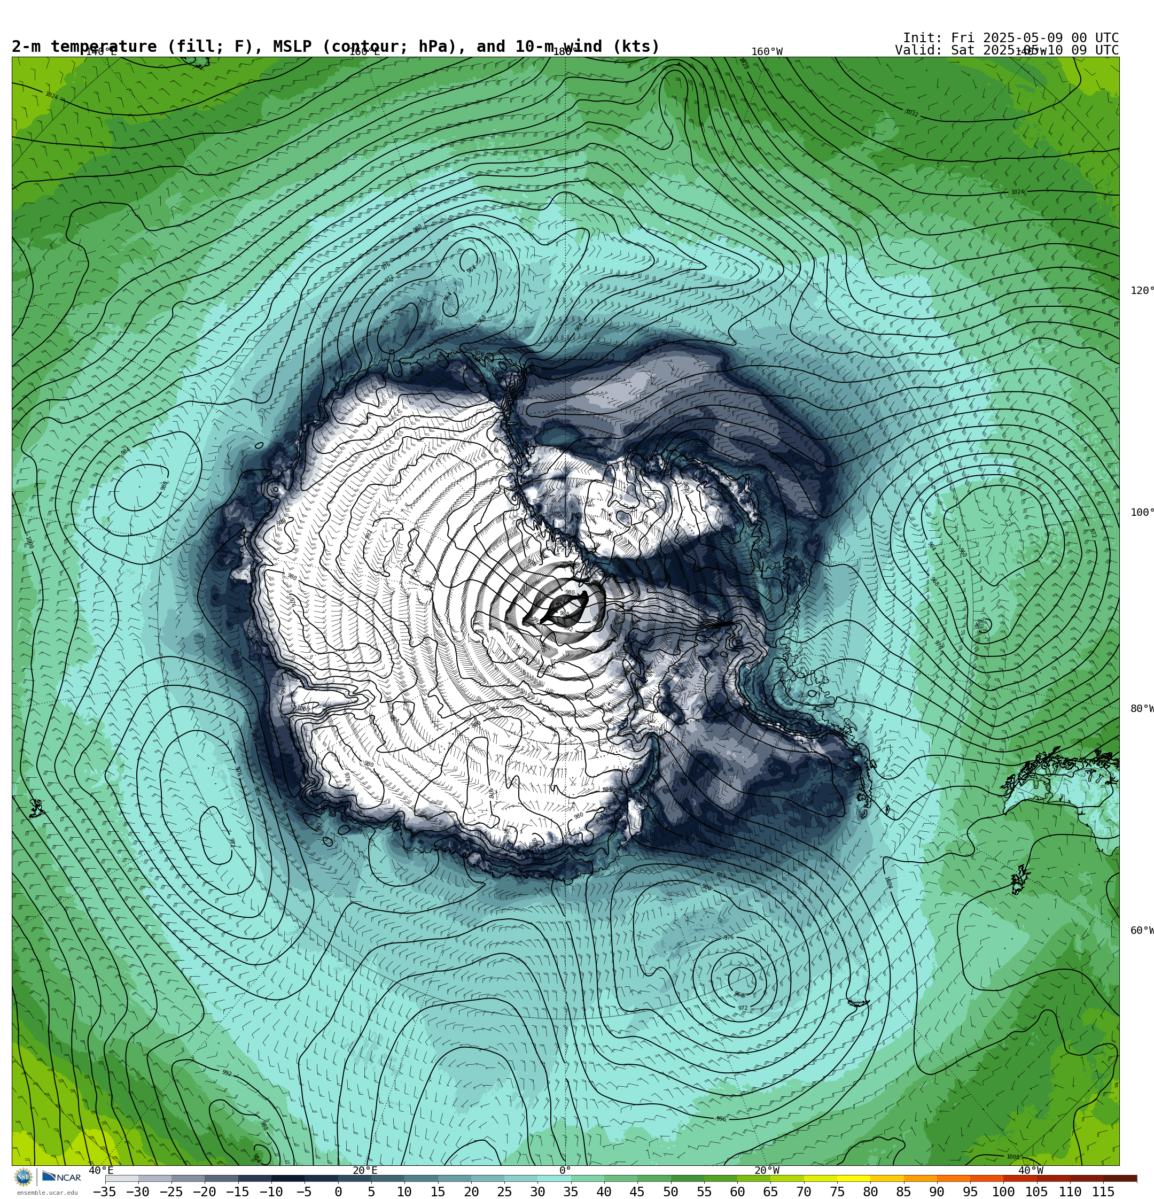Click the '180°' longitude label at top
Image resolution: width=1154 pixels, height=1199 pixels.
tap(565, 51)
